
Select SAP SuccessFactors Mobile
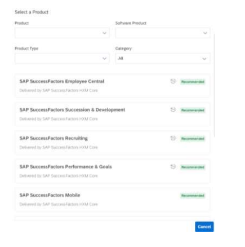(x=112, y=200)
